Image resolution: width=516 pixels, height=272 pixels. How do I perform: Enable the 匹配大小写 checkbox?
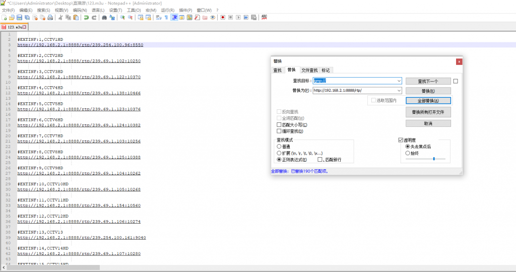[x=279, y=124]
